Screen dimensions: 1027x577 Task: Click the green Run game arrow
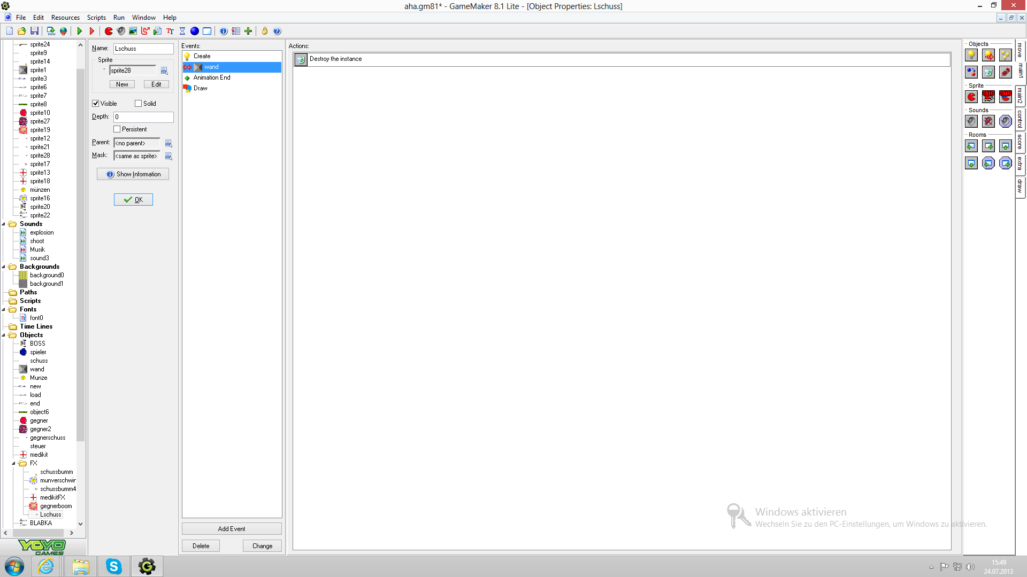coord(79,31)
